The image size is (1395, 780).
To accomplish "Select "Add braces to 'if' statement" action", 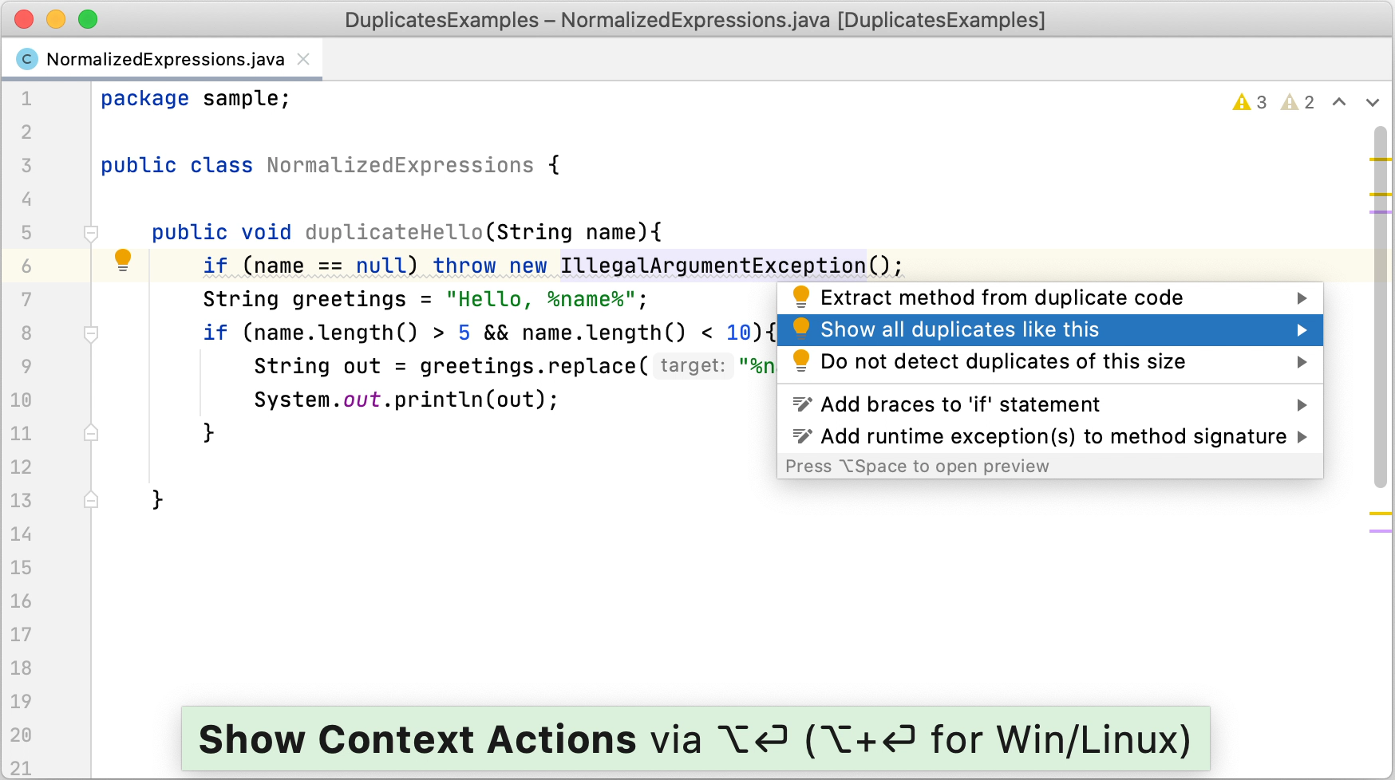I will click(961, 404).
